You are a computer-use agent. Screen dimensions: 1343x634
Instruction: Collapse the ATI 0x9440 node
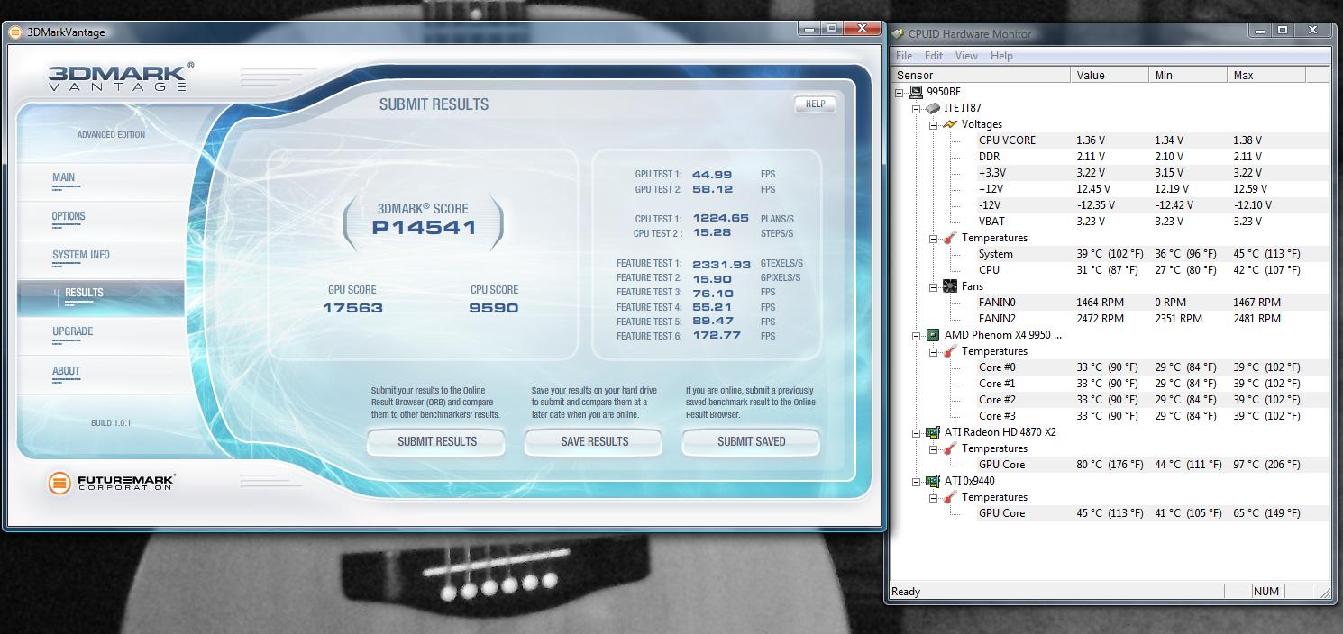coord(917,481)
